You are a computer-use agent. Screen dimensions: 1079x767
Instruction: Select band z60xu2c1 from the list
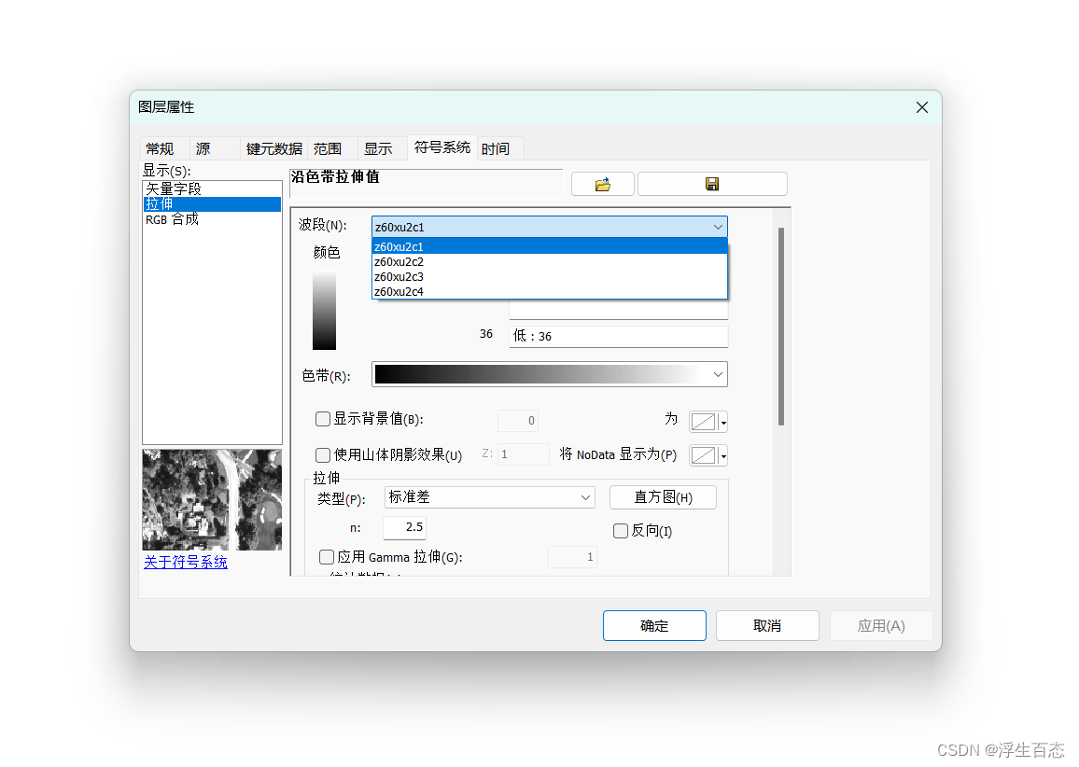point(549,246)
